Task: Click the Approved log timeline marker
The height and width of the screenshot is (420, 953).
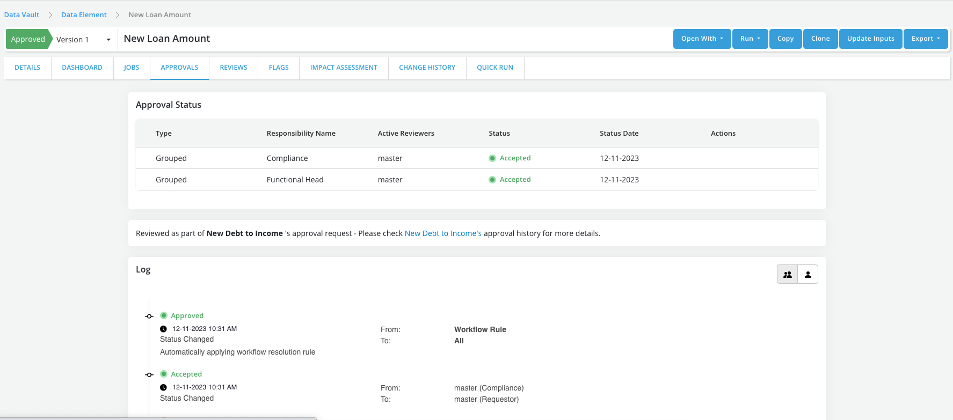Action: tap(149, 316)
